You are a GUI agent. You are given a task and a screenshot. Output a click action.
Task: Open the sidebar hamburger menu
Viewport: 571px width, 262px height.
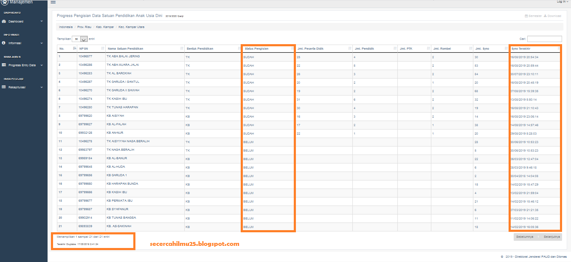pyautogui.click(x=53, y=2)
